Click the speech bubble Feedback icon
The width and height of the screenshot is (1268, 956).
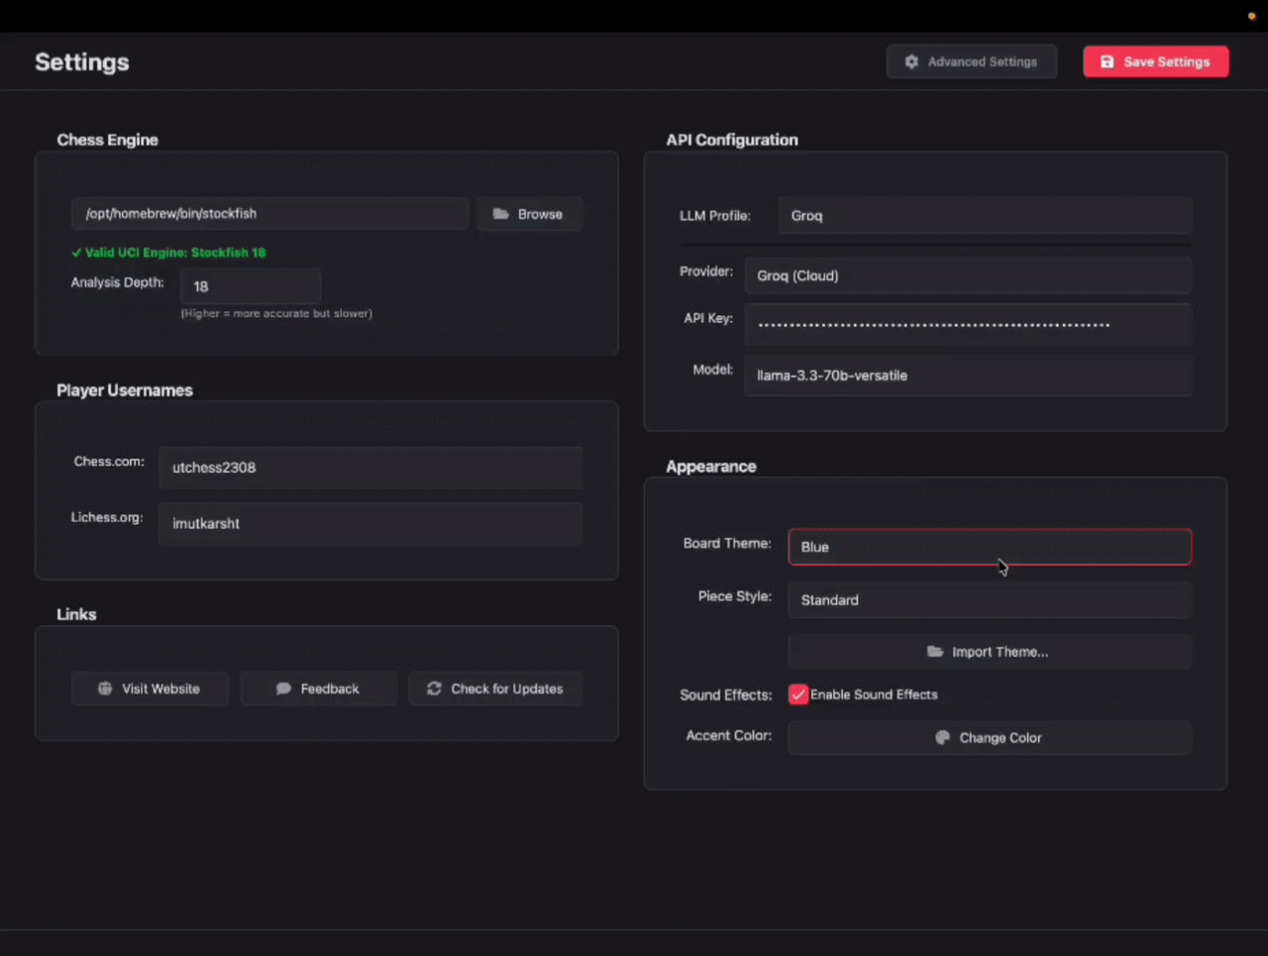click(283, 689)
